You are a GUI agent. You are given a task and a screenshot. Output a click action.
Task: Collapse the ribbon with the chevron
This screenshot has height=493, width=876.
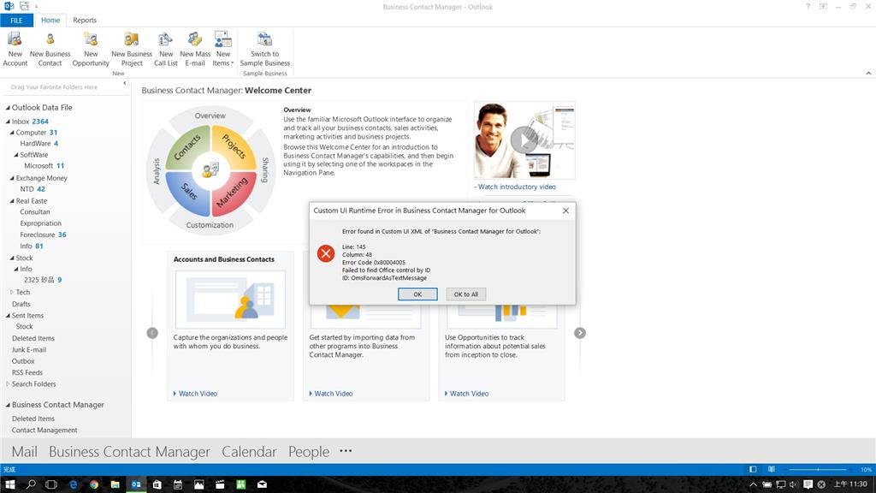click(x=868, y=74)
